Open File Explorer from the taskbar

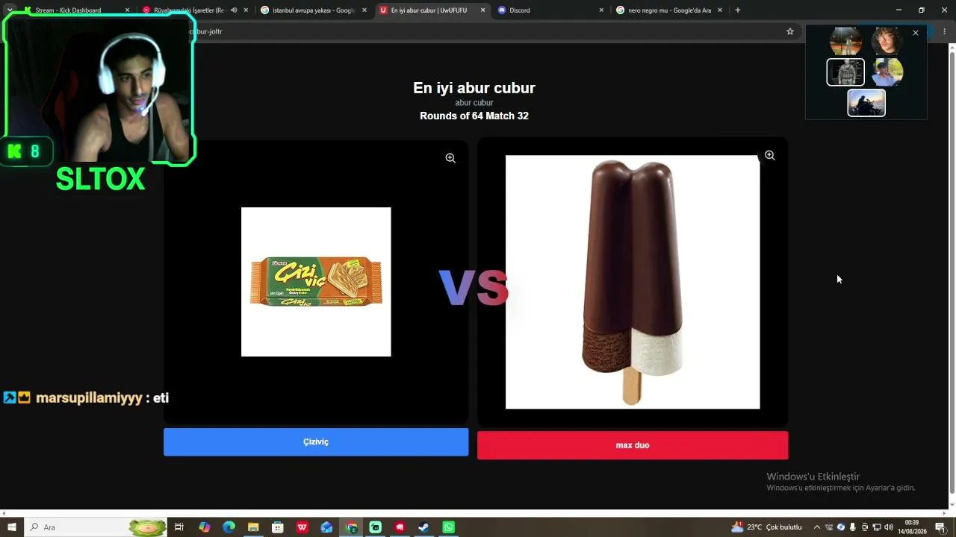click(x=253, y=527)
